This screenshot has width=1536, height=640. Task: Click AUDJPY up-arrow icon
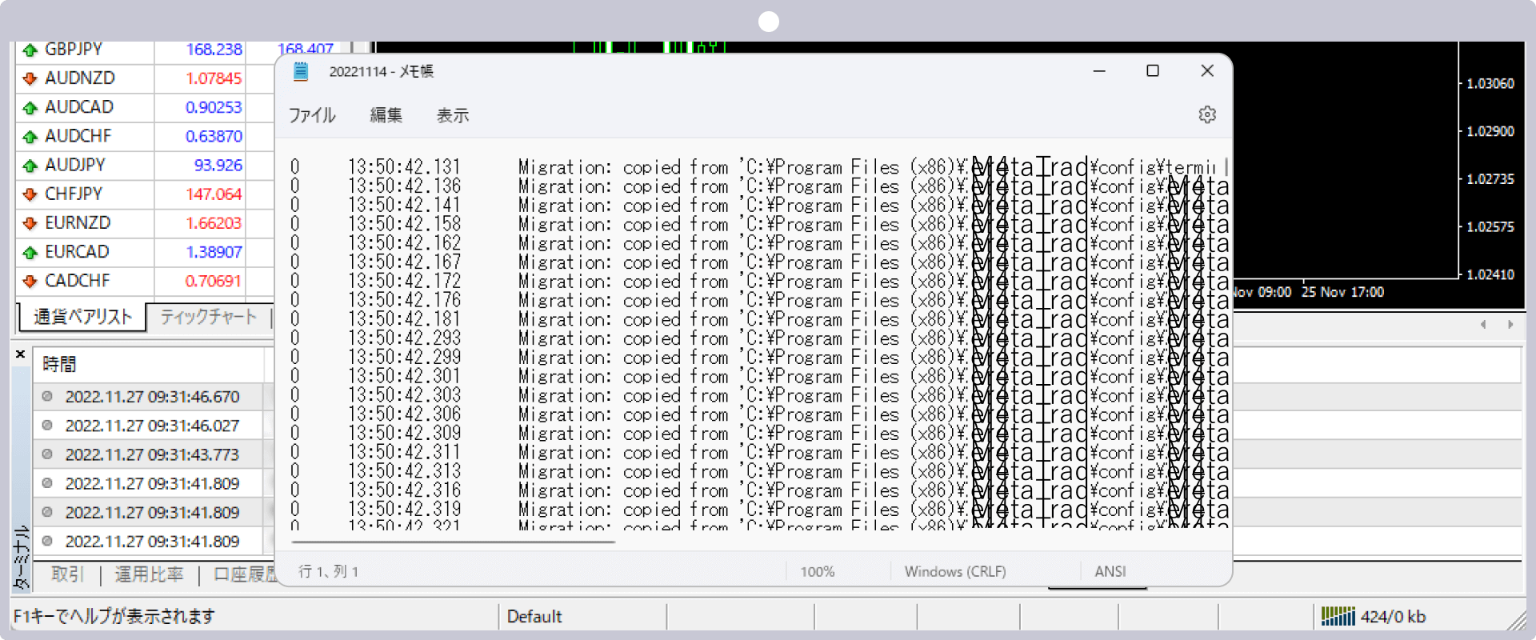point(30,166)
